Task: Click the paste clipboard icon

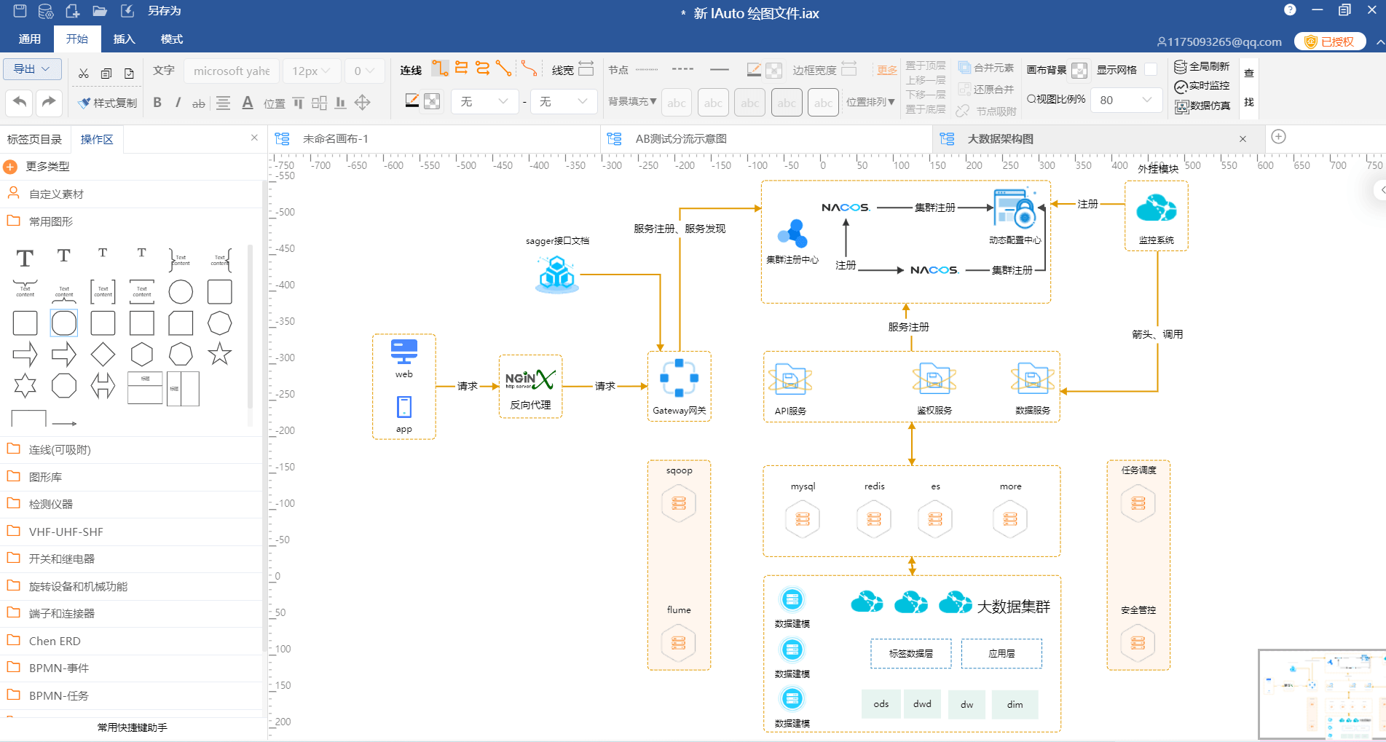Action: pos(129,74)
